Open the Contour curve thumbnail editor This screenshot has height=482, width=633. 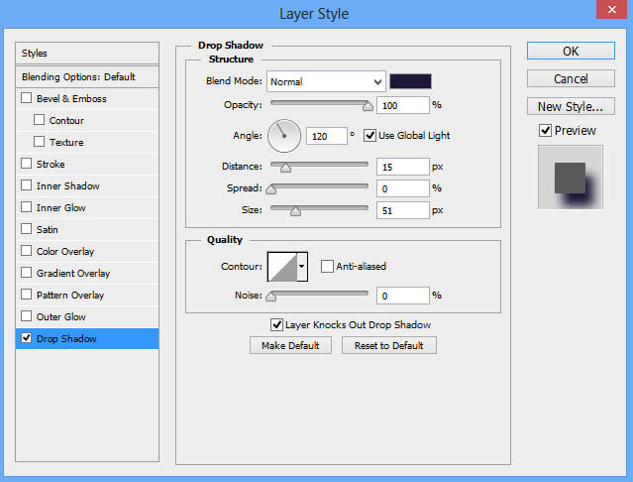click(x=282, y=267)
